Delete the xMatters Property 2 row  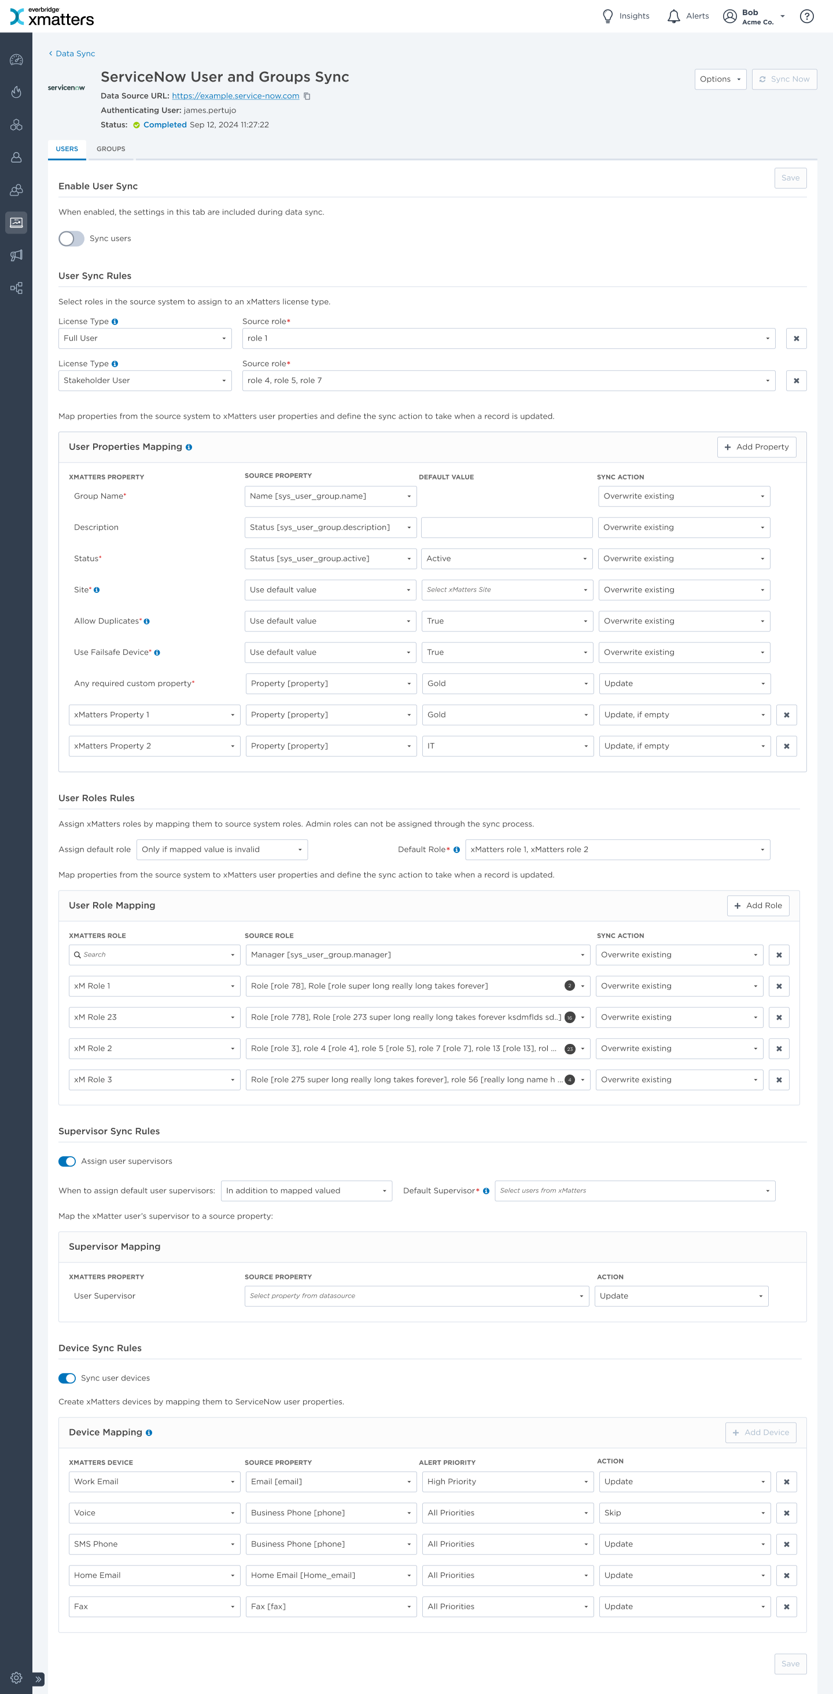[786, 745]
